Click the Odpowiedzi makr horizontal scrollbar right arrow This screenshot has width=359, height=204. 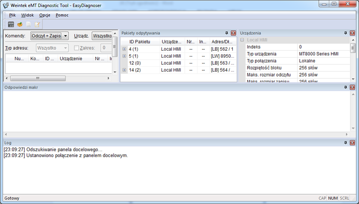(347, 134)
